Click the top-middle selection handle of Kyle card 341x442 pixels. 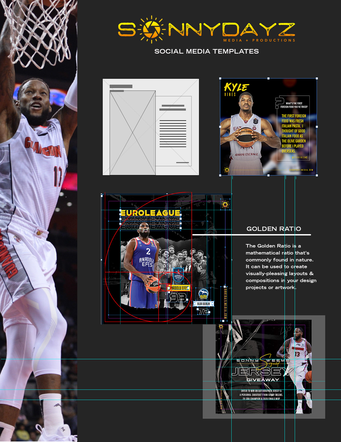tap(269, 78)
